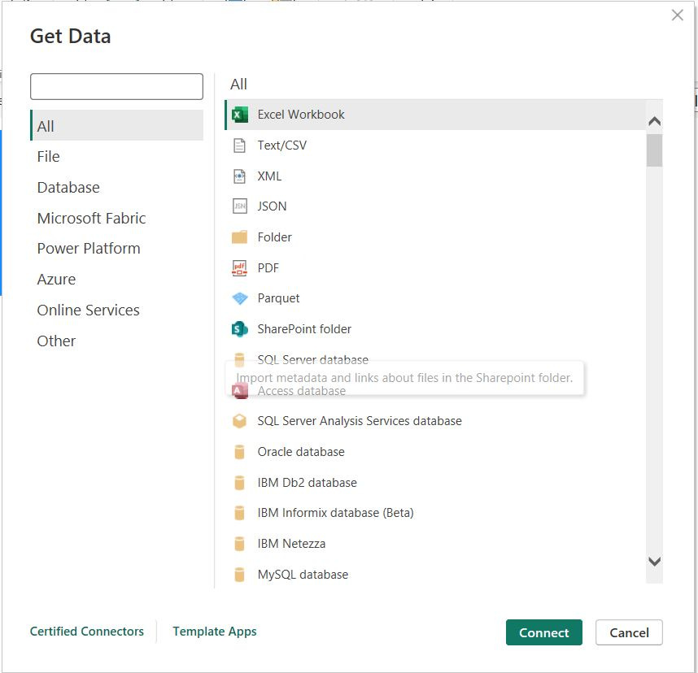
Task: Click the IBM Informix database cylinder icon
Action: point(239,513)
